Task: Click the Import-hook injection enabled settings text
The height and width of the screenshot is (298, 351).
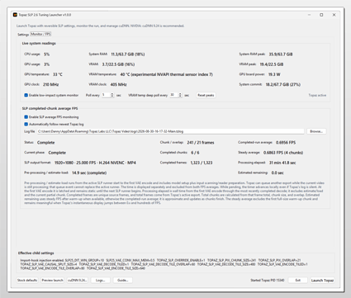Action: click(164, 264)
